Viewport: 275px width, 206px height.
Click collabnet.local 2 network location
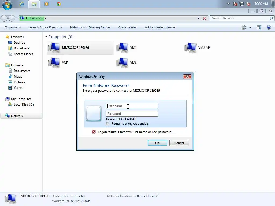[x=146, y=196]
